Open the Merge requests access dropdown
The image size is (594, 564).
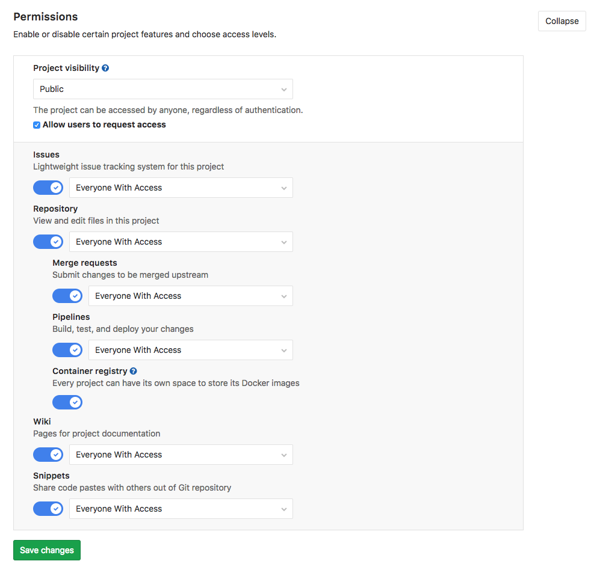190,295
